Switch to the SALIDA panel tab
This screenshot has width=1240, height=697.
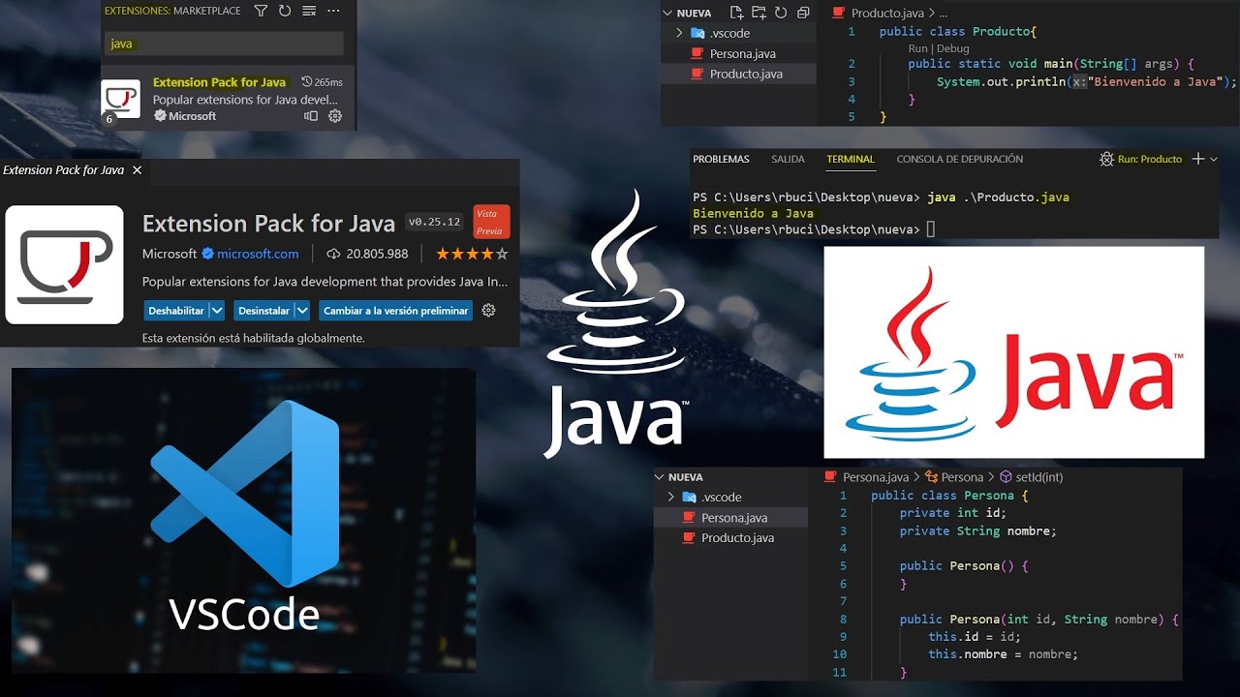coord(788,159)
